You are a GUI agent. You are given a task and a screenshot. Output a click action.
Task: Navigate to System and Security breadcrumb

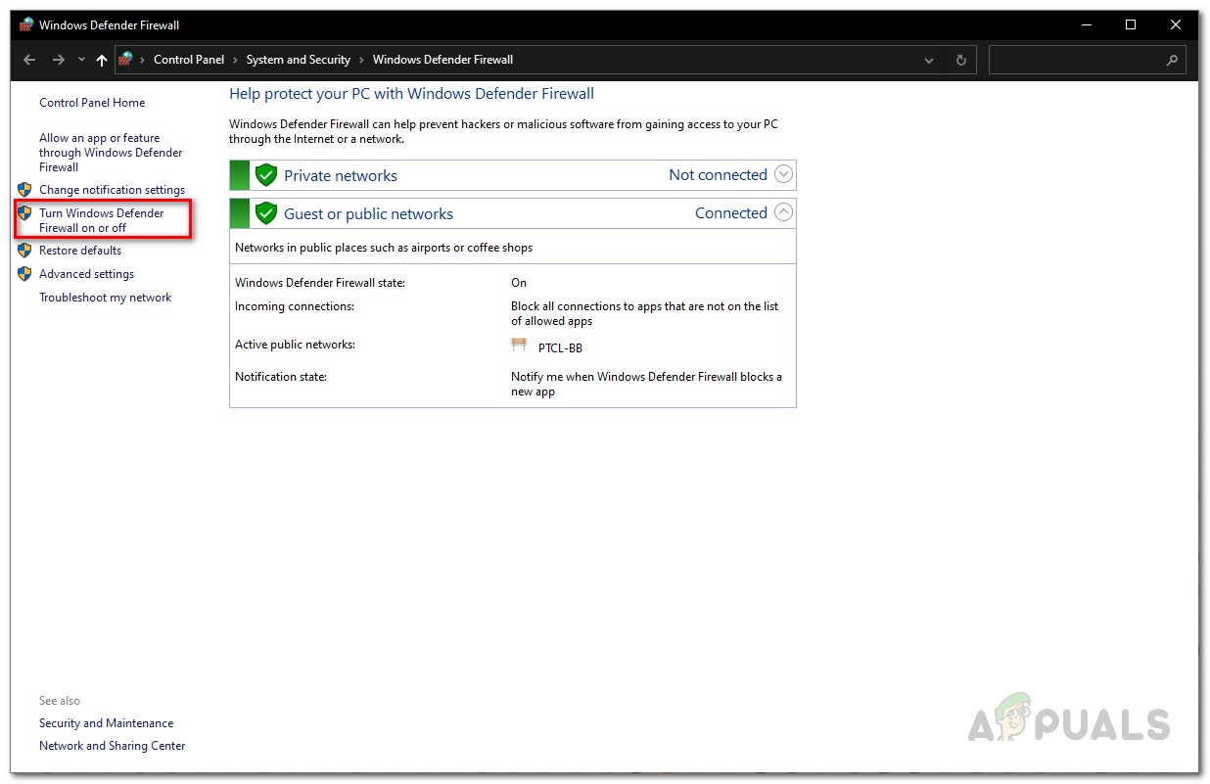click(298, 59)
